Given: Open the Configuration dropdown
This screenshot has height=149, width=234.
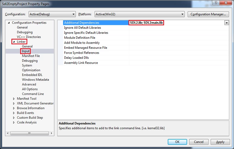Looking at the screenshot, I should pos(73,14).
